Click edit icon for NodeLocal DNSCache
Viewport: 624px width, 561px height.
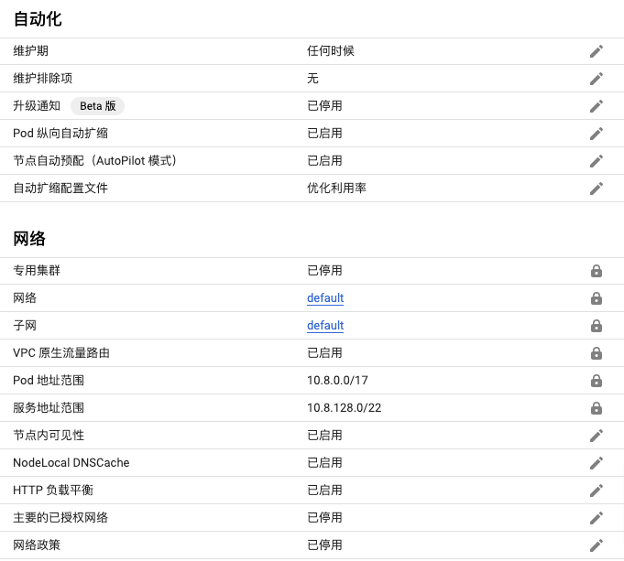pos(597,463)
